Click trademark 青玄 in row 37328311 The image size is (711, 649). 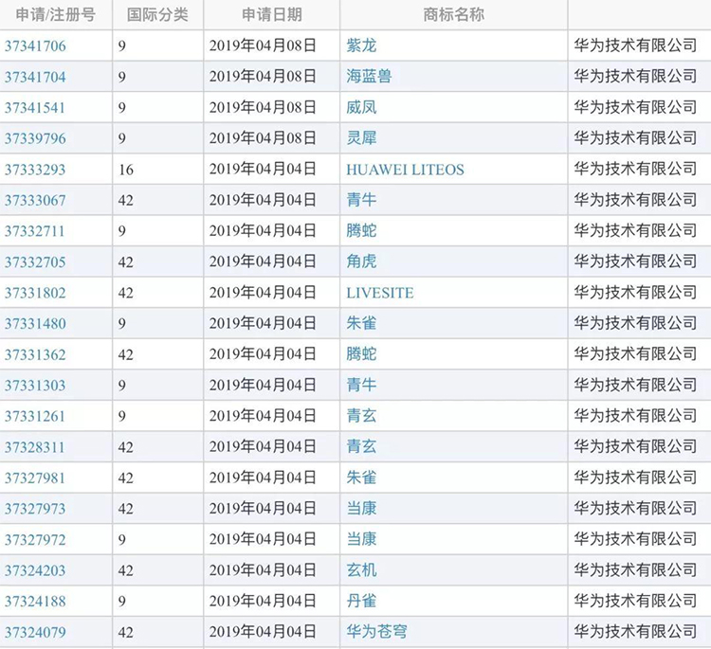361,446
